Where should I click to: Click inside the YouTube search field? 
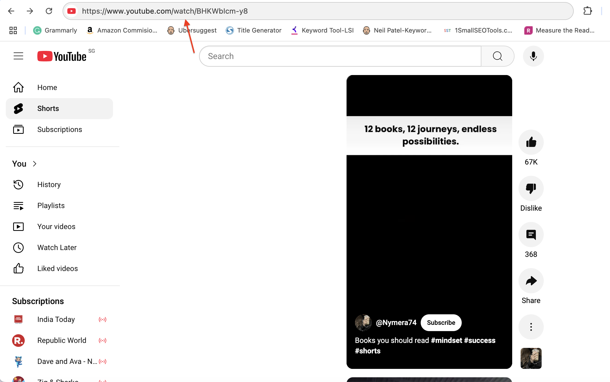click(339, 56)
